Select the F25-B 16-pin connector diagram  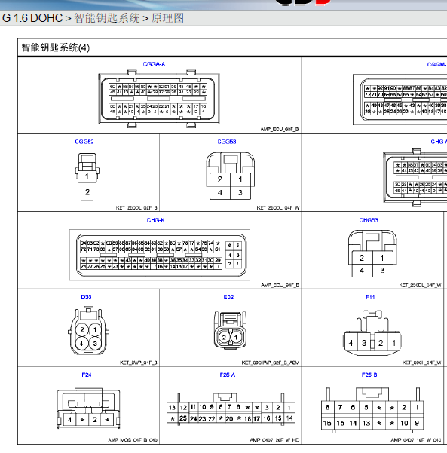click(372, 410)
